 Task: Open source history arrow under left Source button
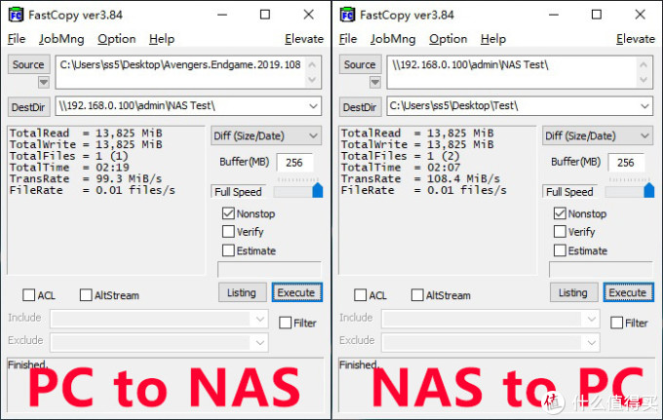pyautogui.click(x=44, y=82)
